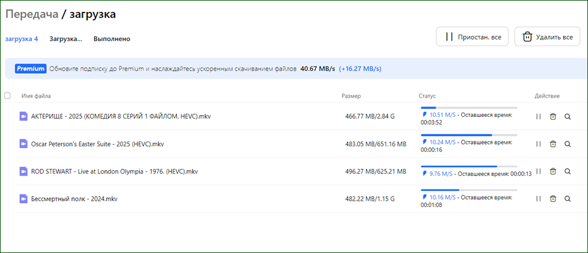Click size value 483.05 MB/651.16 MB
The height and width of the screenshot is (253, 588).
(x=376, y=143)
